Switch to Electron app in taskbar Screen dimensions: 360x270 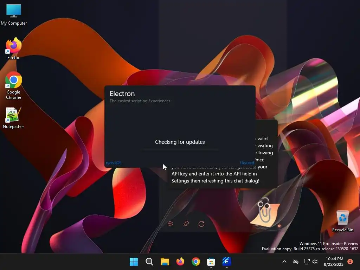[x=227, y=262]
